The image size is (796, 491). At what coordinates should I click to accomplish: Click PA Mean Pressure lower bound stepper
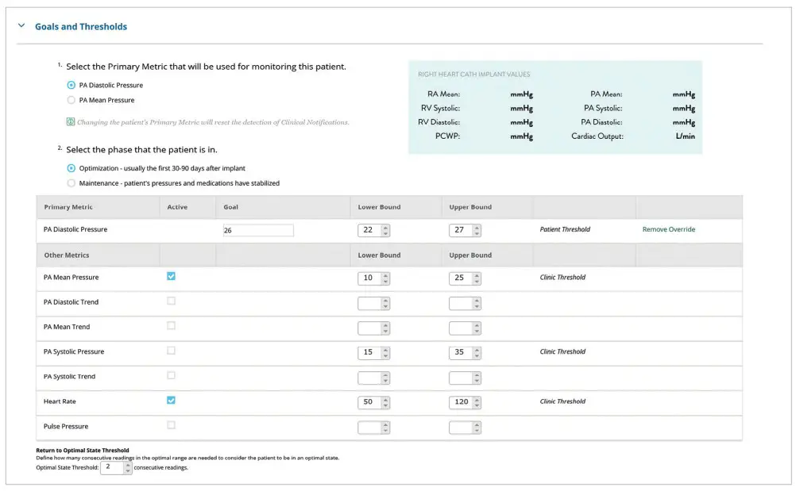click(385, 278)
